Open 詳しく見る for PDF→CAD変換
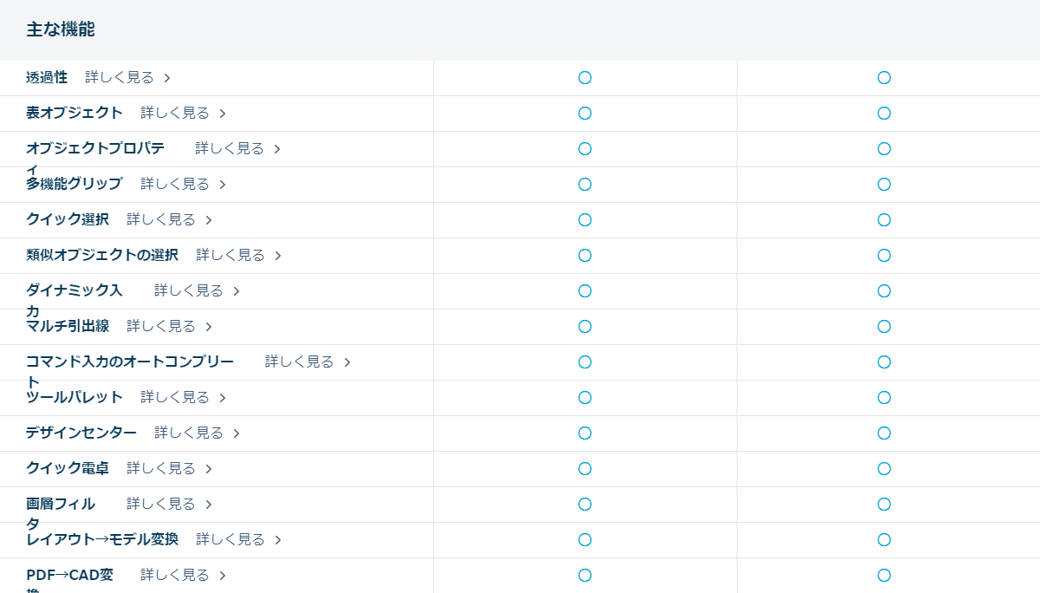Viewport: 1040px width, 593px height. point(174,575)
